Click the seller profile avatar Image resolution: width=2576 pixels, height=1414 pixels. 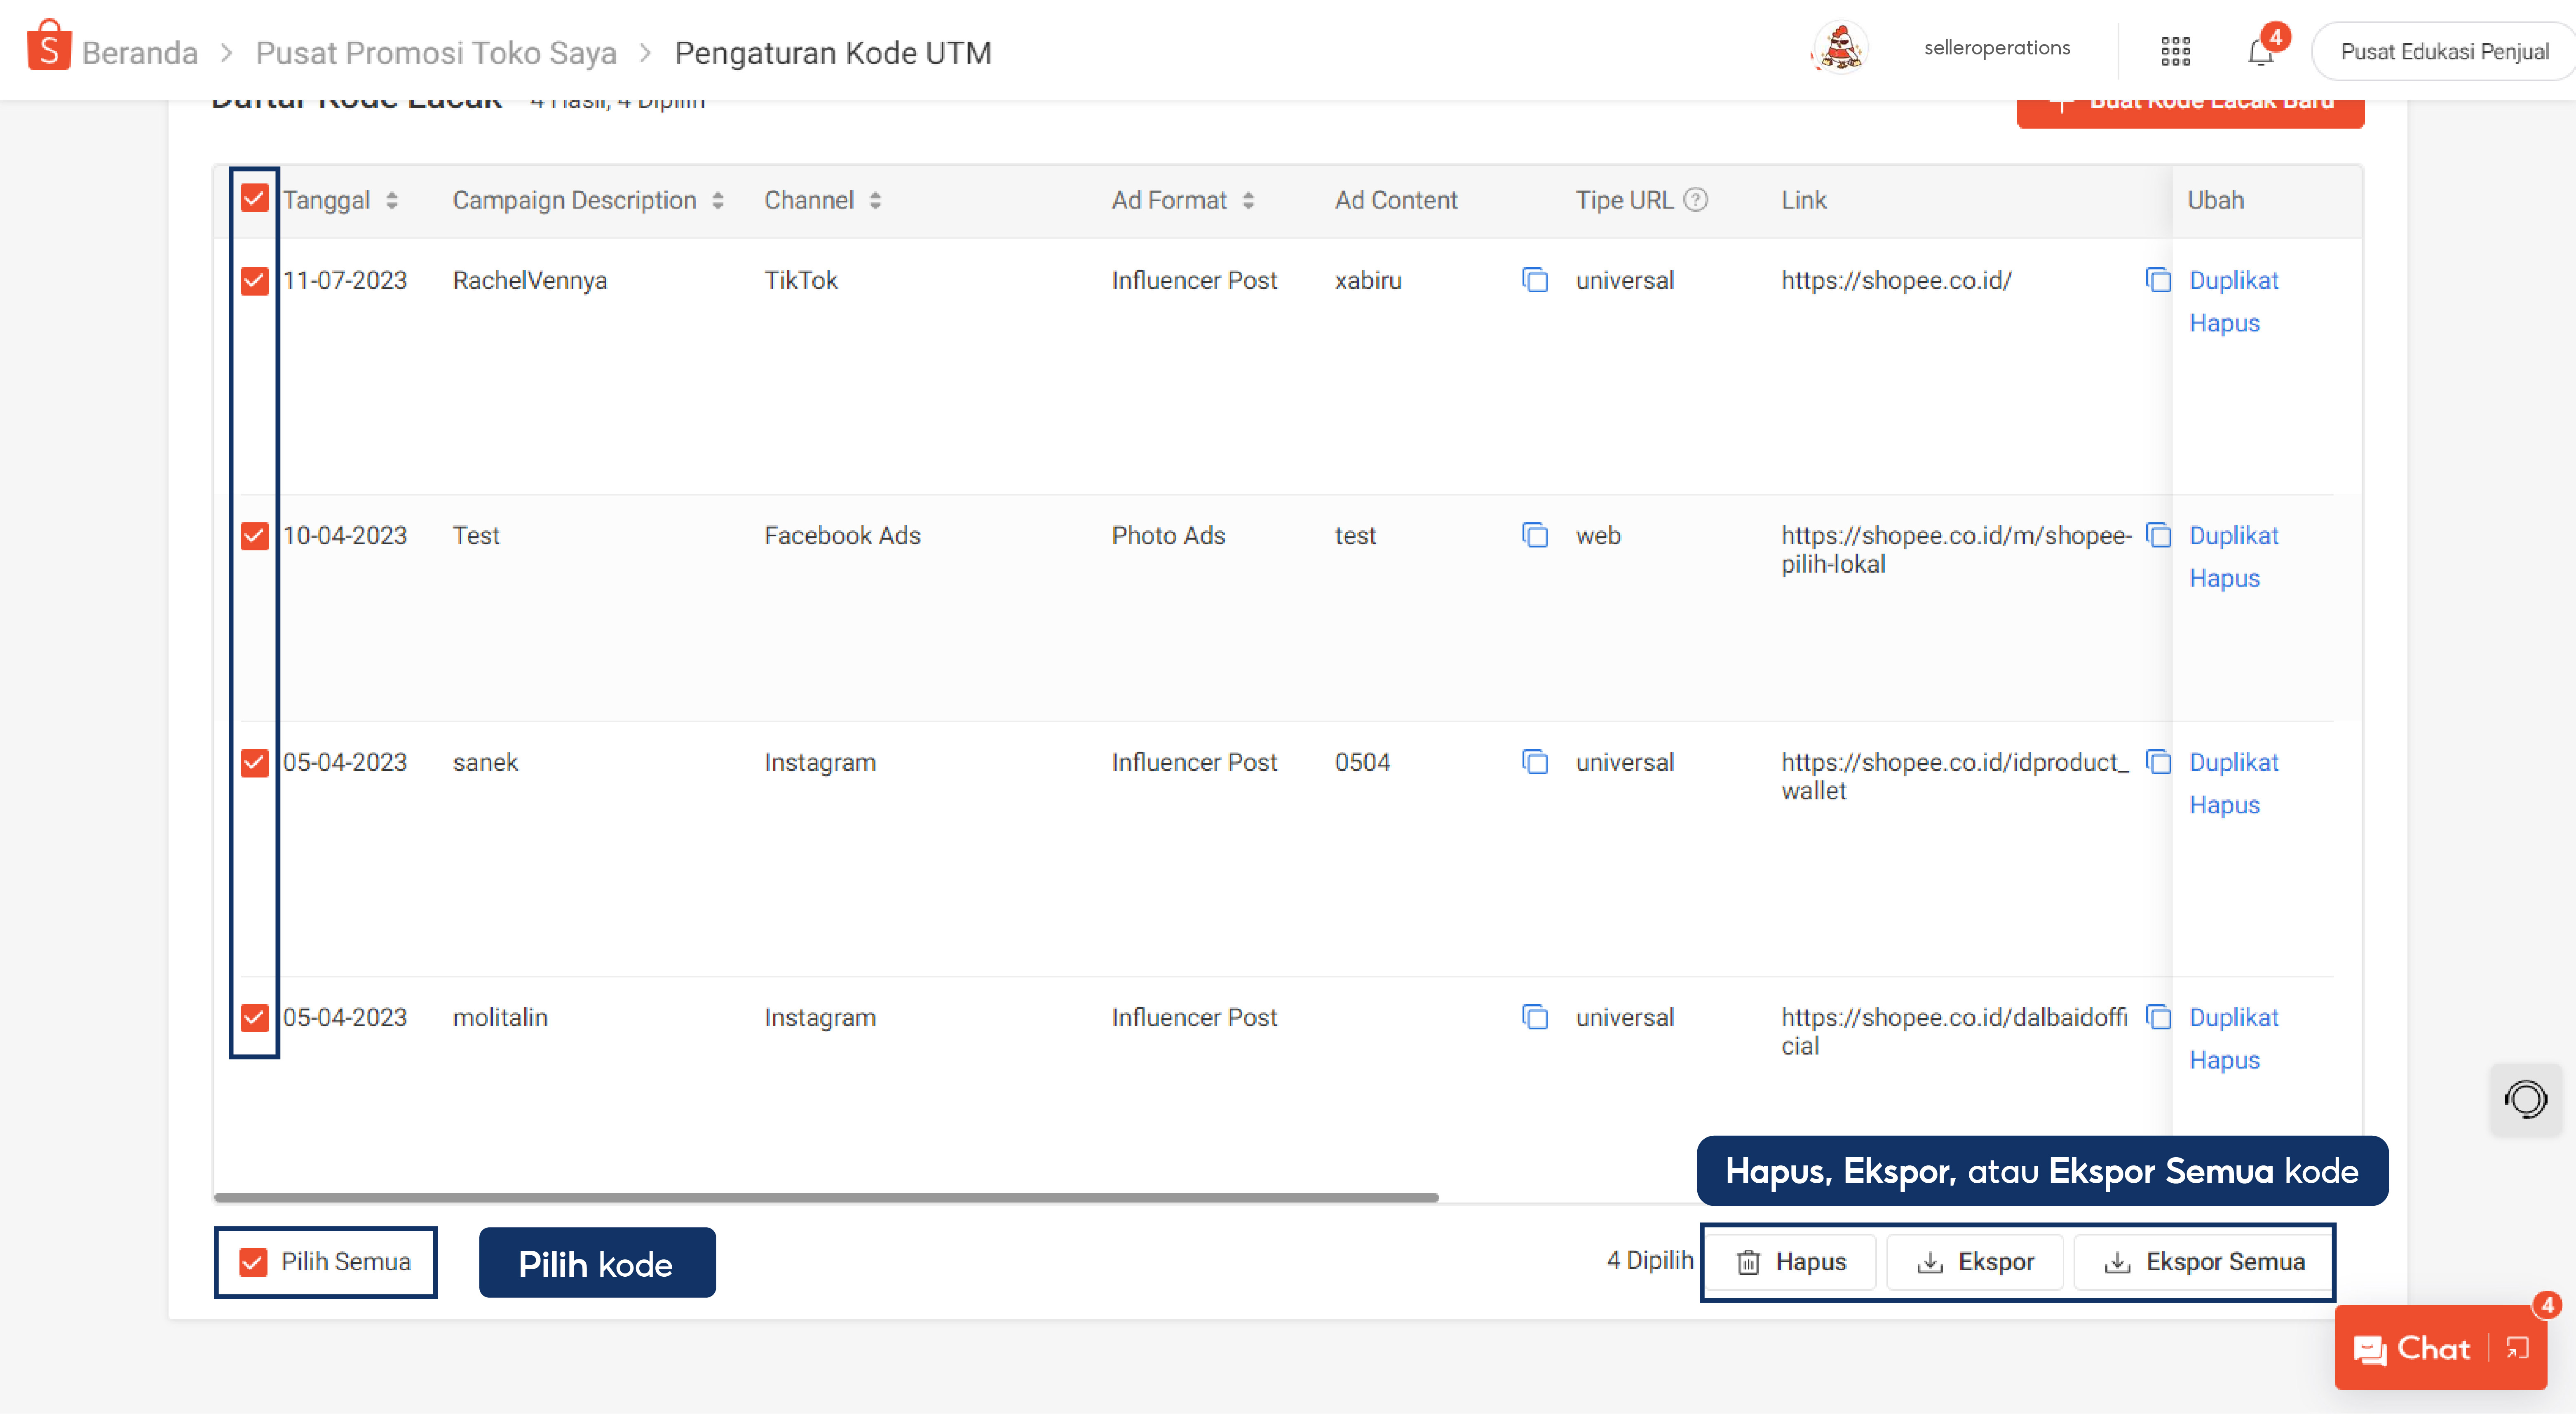tap(1838, 47)
